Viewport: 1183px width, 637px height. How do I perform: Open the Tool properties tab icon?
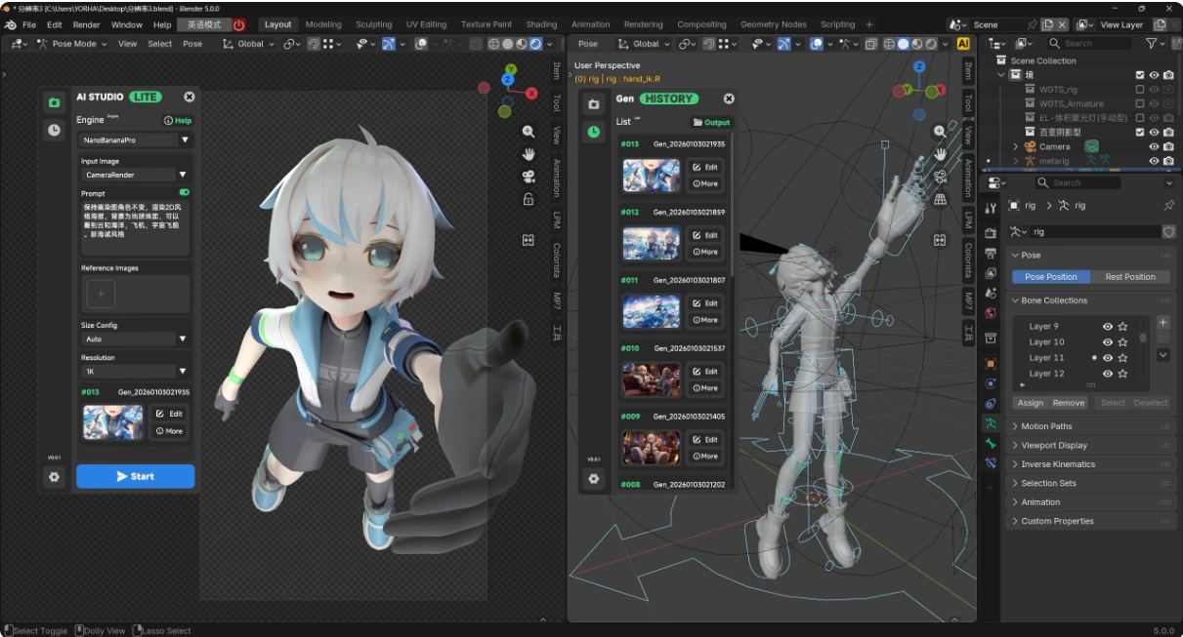991,208
